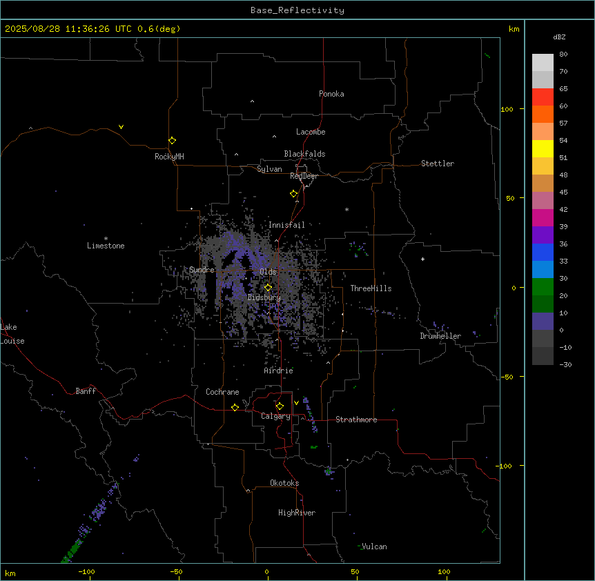Click the Airdrie city label

tap(279, 371)
